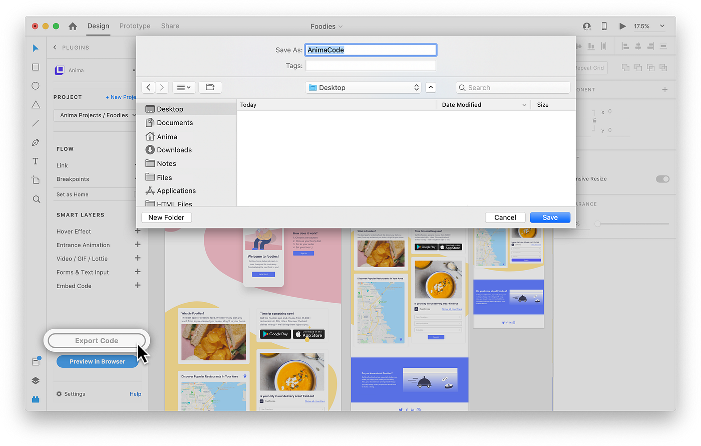This screenshot has width=701, height=446.
Task: Open Anima Settings
Action: tap(71, 394)
